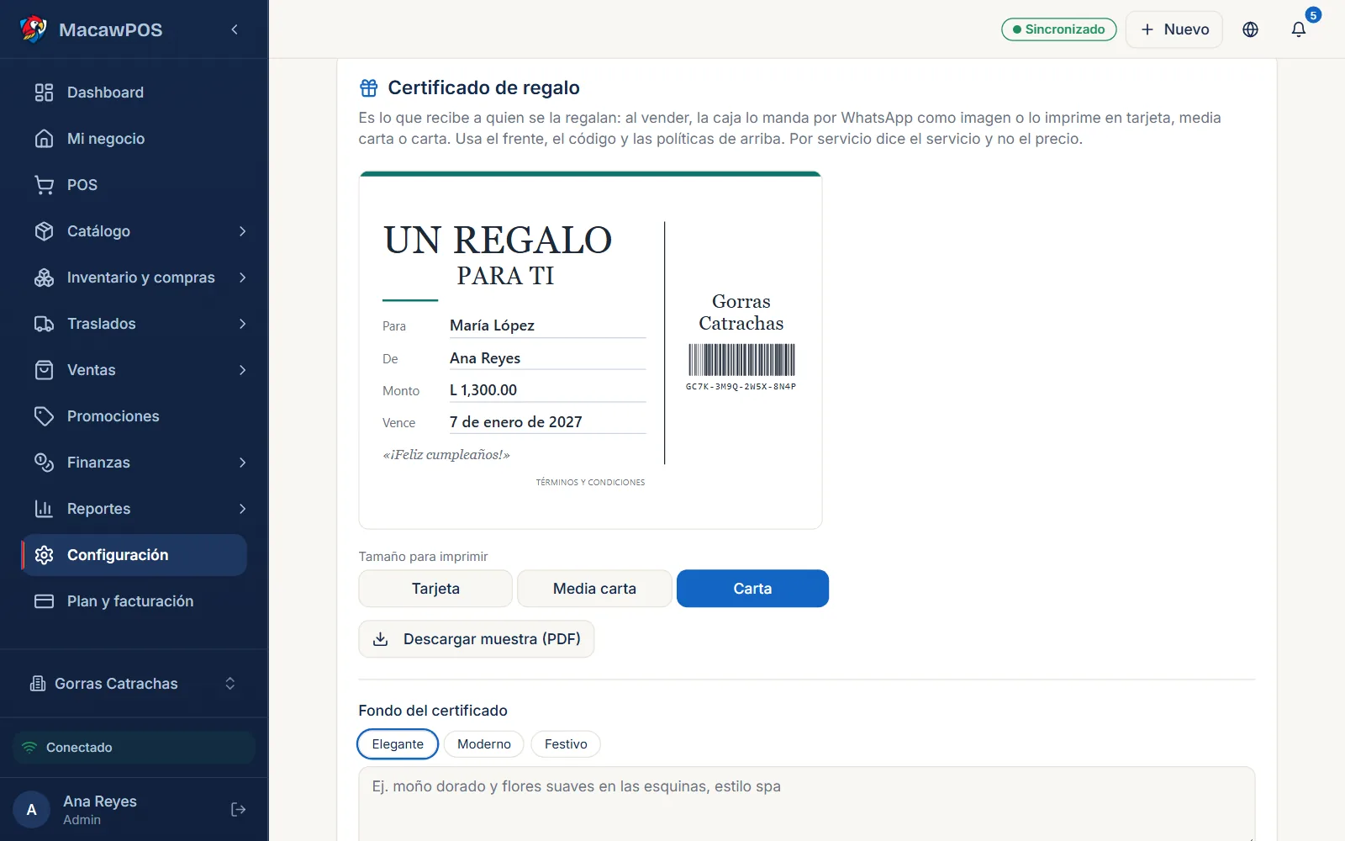Select the Media carta print size
The width and height of the screenshot is (1345, 841).
(594, 589)
